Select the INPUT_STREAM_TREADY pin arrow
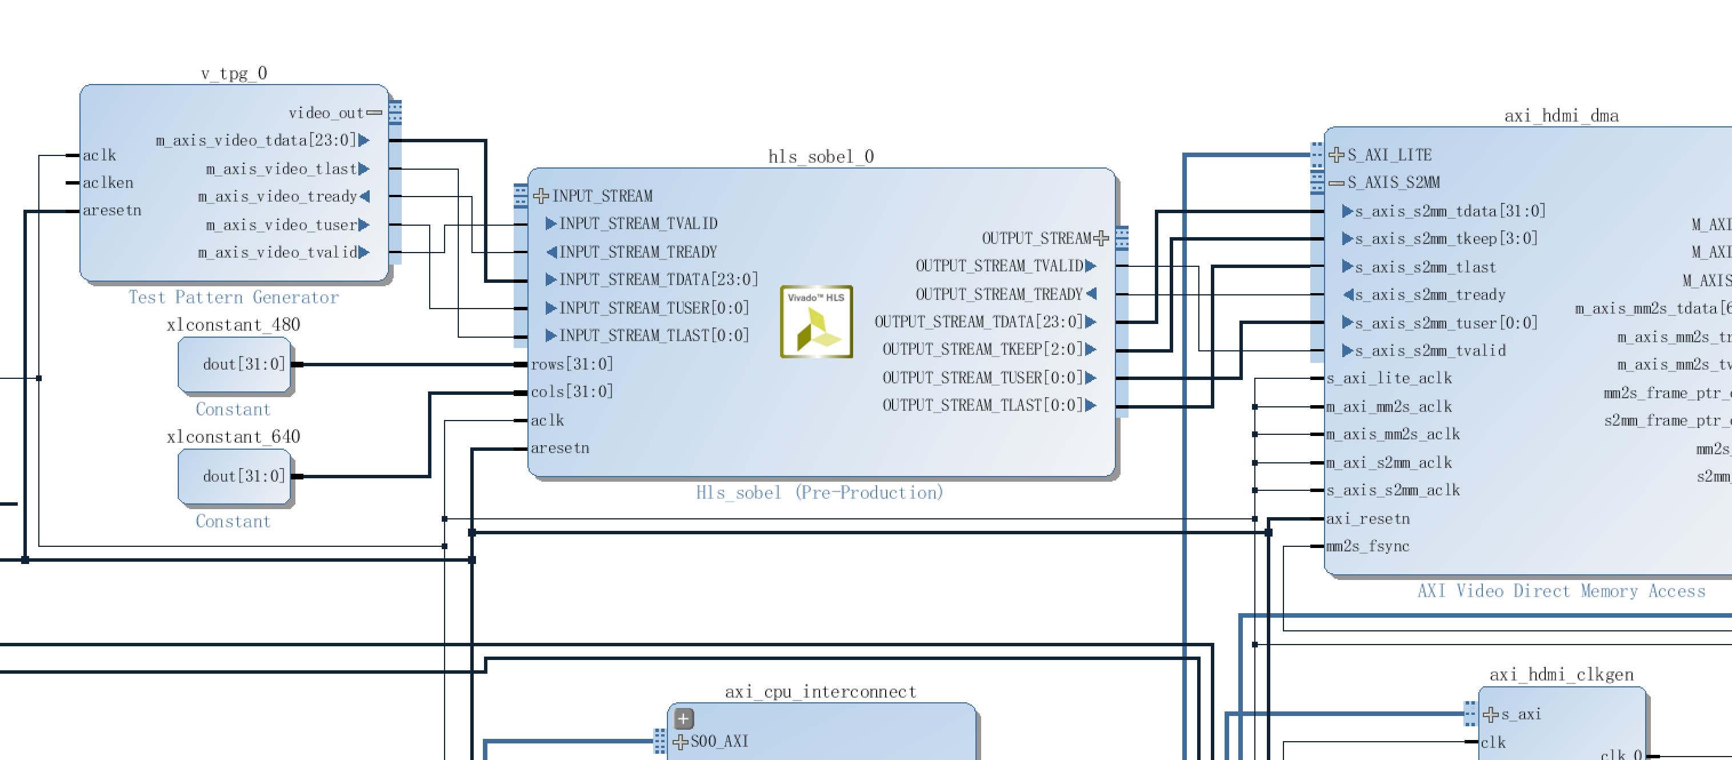 click(551, 251)
